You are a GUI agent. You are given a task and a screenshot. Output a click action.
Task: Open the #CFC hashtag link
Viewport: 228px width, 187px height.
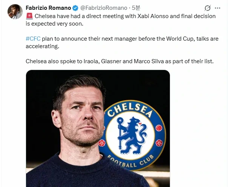click(x=33, y=39)
